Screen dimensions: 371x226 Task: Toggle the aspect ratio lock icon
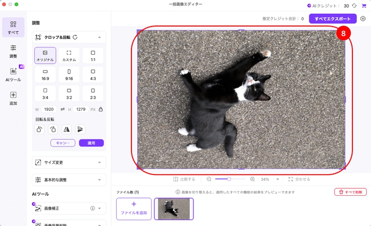tap(101, 109)
